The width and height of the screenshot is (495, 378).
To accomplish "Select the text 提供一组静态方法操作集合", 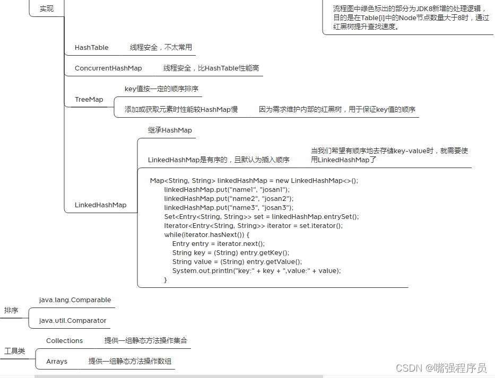I will tap(146, 340).
